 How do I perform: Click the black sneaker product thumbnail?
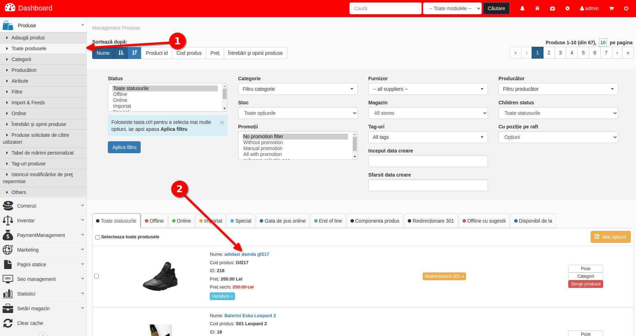click(160, 276)
